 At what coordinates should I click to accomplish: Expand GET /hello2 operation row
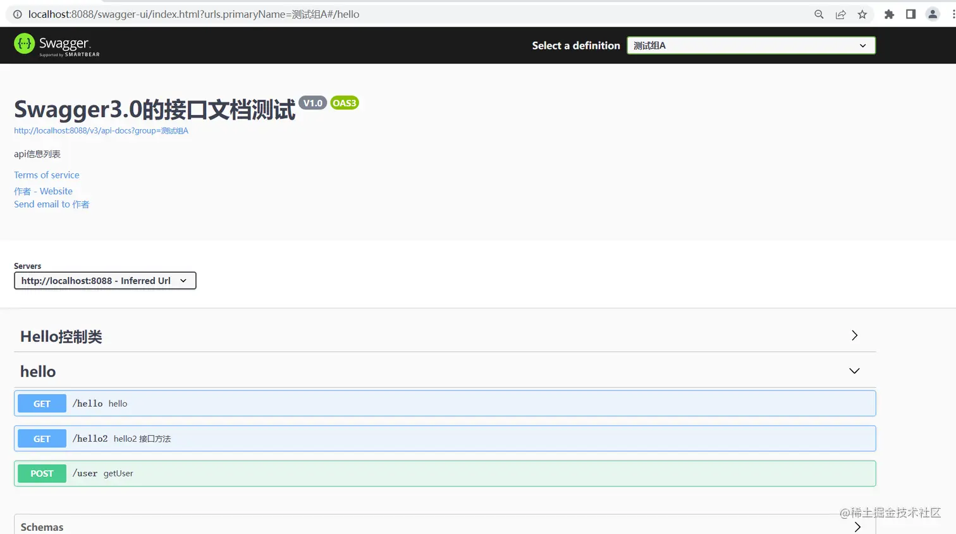point(444,438)
